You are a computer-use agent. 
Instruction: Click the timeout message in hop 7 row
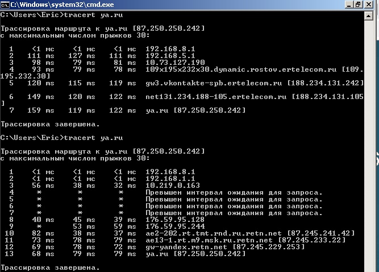click(x=234, y=213)
